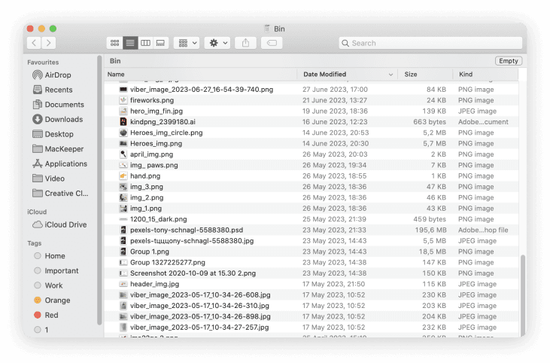Select Applications in the sidebar
Screen dimensions: 550x363
click(65, 163)
